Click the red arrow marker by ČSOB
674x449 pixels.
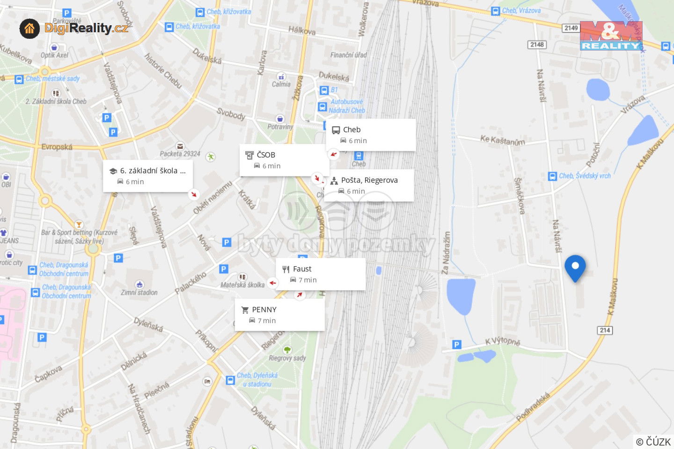click(x=317, y=178)
